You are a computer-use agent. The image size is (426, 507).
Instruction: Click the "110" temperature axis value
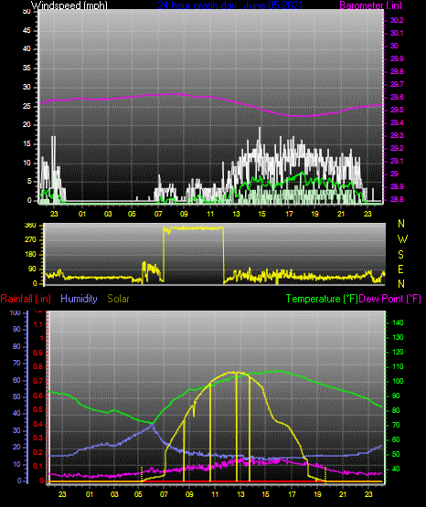[398, 366]
